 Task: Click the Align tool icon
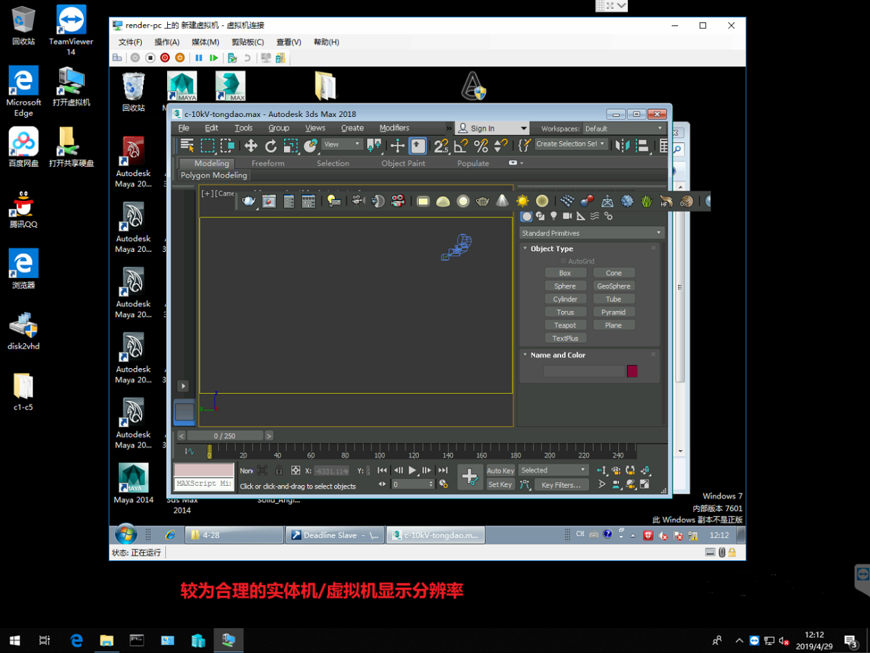[x=642, y=145]
